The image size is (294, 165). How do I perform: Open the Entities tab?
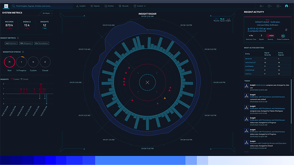pyautogui.click(x=109, y=6)
